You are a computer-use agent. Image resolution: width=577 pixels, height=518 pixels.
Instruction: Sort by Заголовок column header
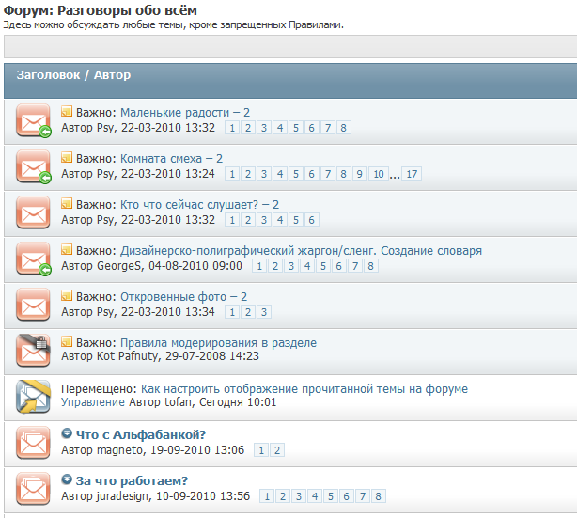pyautogui.click(x=48, y=74)
